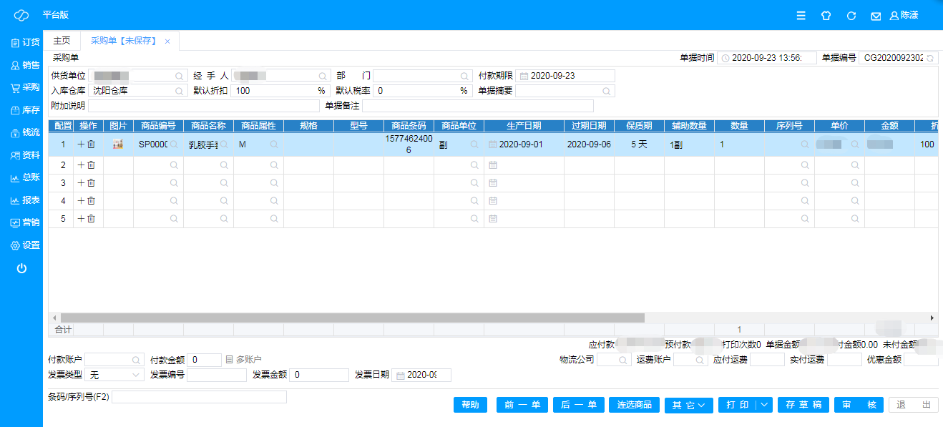Click the 审核 approve button
Viewport: 943px width, 427px height.
(857, 405)
